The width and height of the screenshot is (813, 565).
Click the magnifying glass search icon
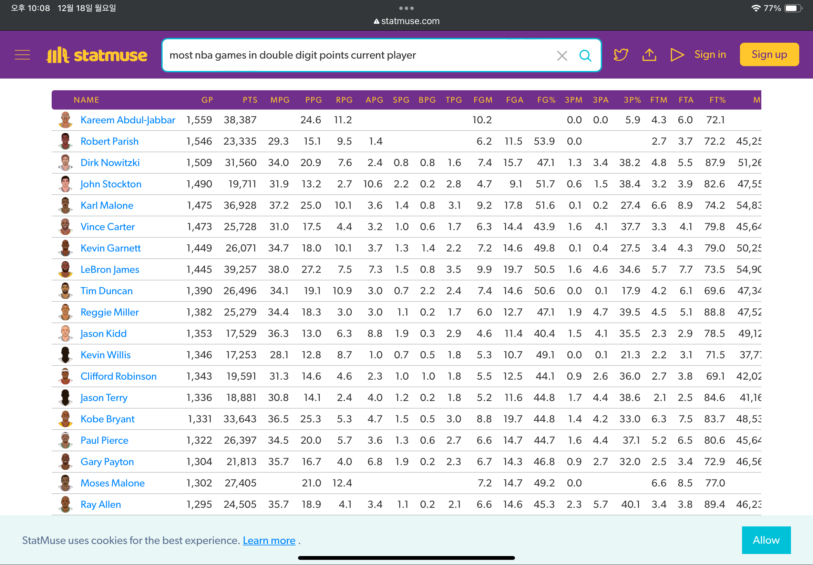[x=585, y=55]
